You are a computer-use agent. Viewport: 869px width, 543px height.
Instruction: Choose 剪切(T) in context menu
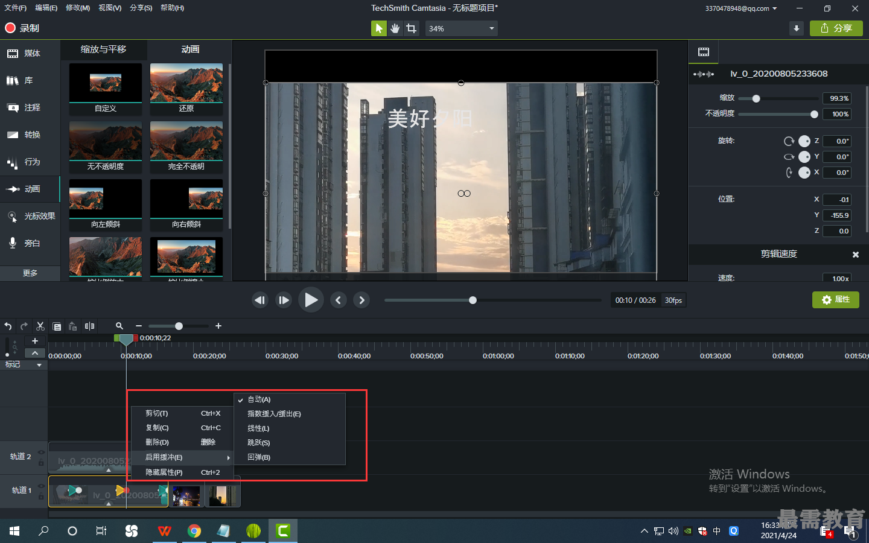tap(182, 413)
